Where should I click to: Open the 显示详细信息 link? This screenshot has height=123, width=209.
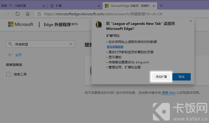tap(115, 47)
